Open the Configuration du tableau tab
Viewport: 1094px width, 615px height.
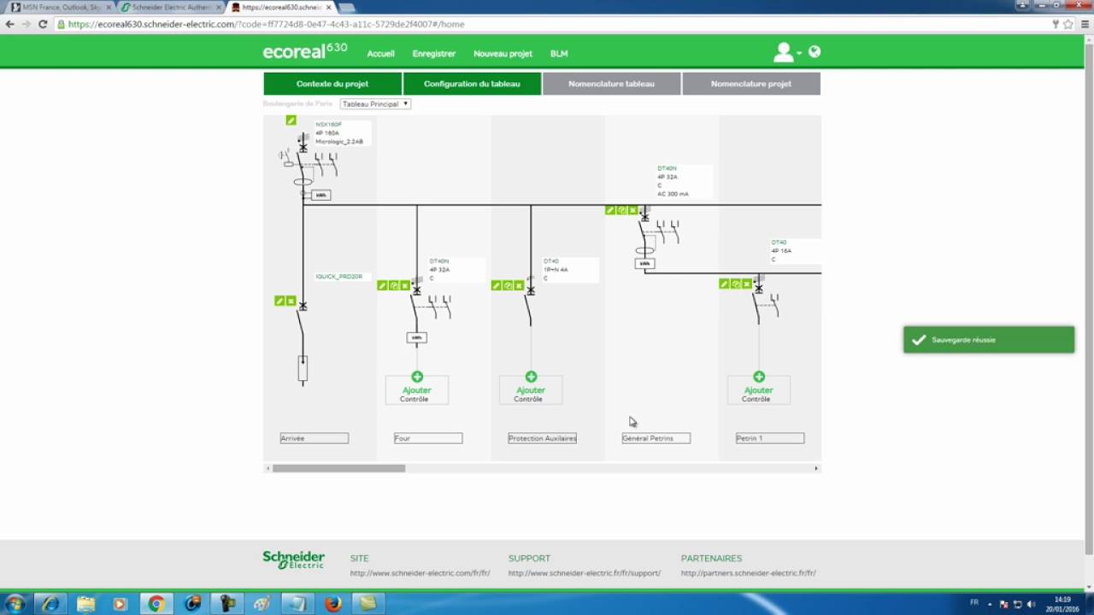click(x=472, y=84)
